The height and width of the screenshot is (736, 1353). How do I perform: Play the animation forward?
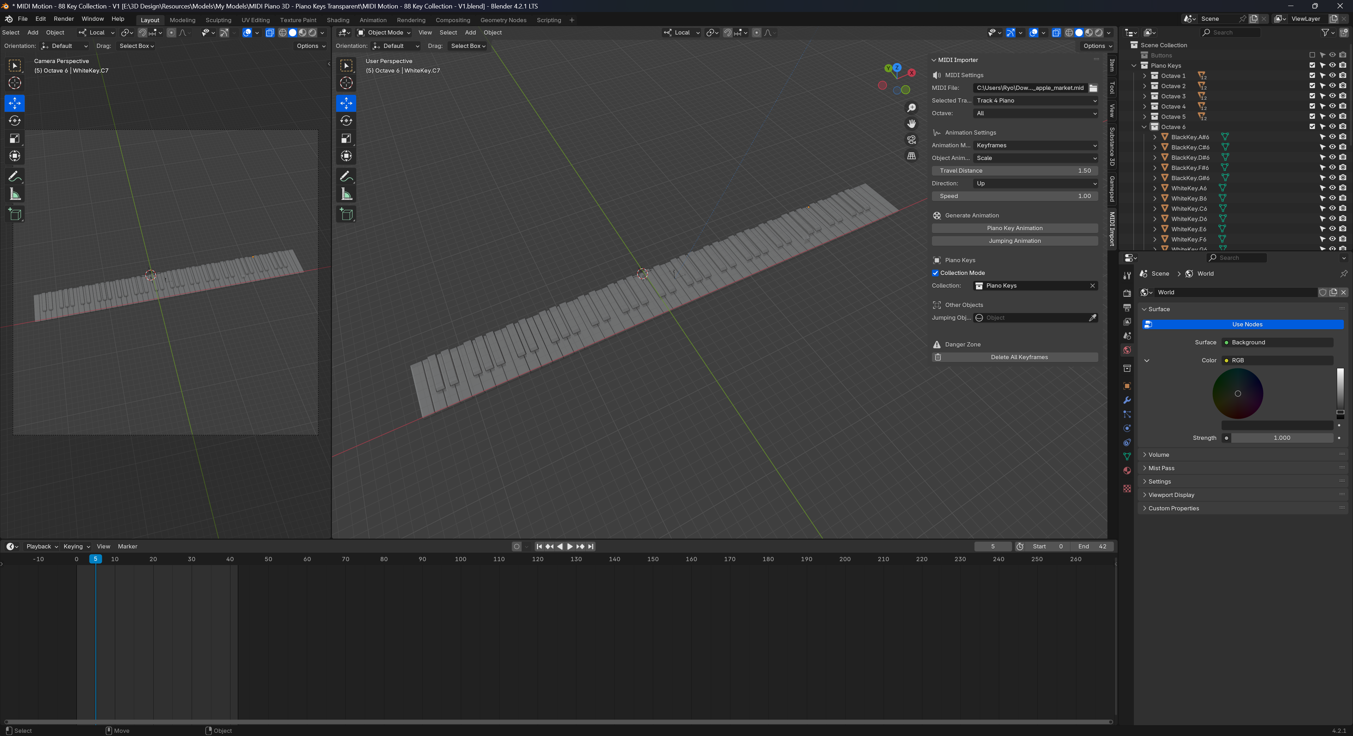tap(570, 547)
